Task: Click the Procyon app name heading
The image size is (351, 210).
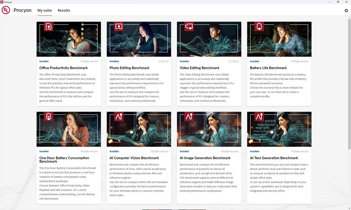Action: pos(22,10)
